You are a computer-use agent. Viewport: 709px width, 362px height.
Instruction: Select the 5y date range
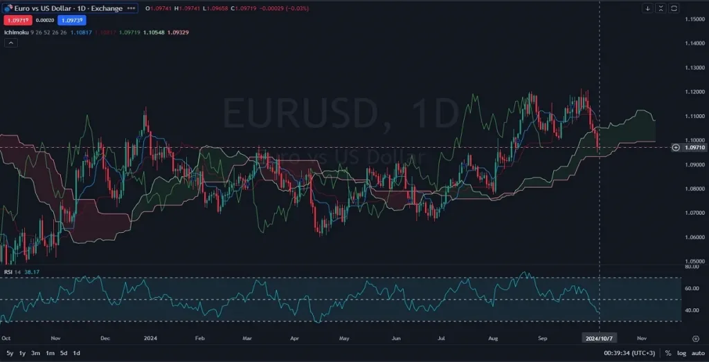(10, 353)
